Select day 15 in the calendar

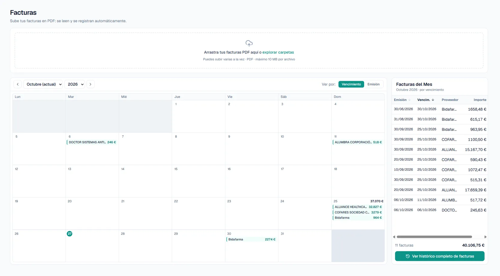[198, 181]
